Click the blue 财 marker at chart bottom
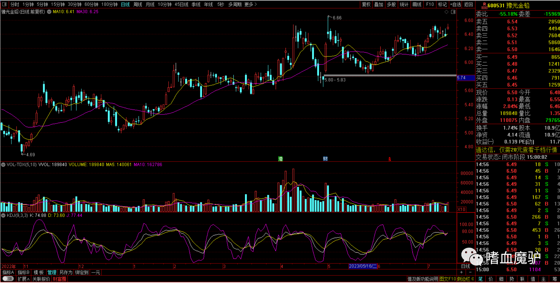This screenshot has height=283, width=560. coord(325,159)
